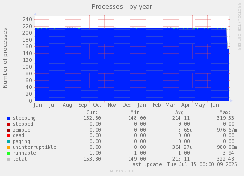Click the 60 y-axis tick label

(x=29, y=80)
